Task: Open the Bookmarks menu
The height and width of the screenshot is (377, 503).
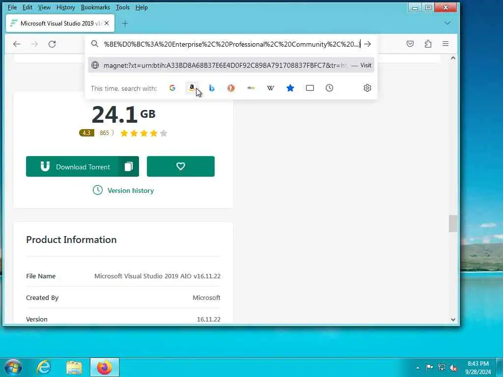Action: (95, 7)
